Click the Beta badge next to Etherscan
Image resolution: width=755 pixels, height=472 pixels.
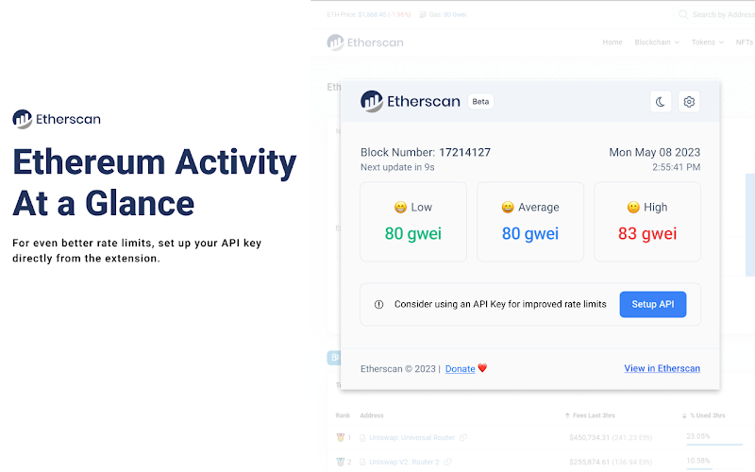(x=480, y=102)
